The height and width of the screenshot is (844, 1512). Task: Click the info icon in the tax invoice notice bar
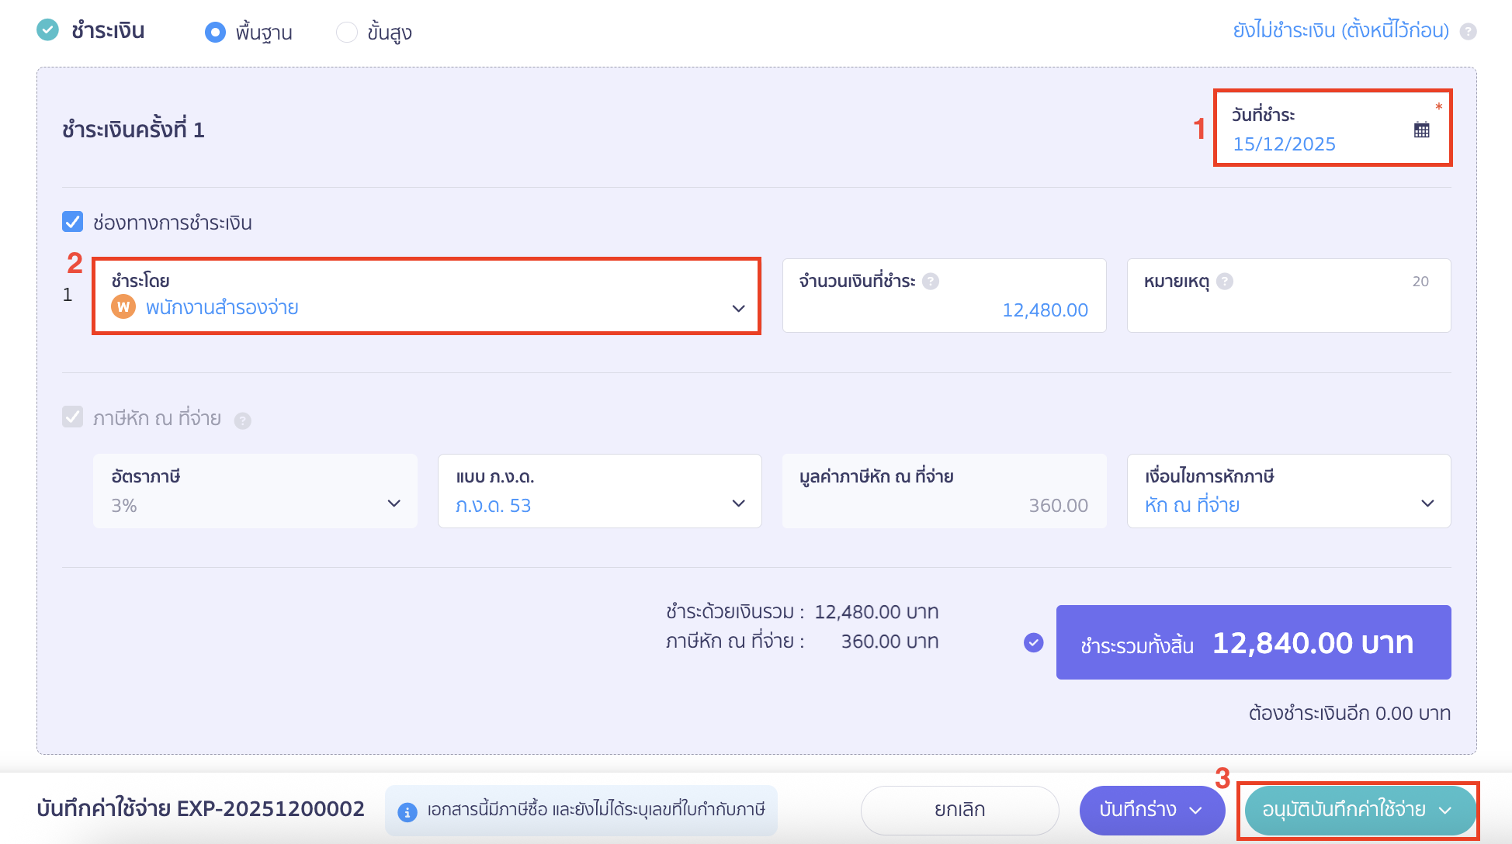pos(407,811)
